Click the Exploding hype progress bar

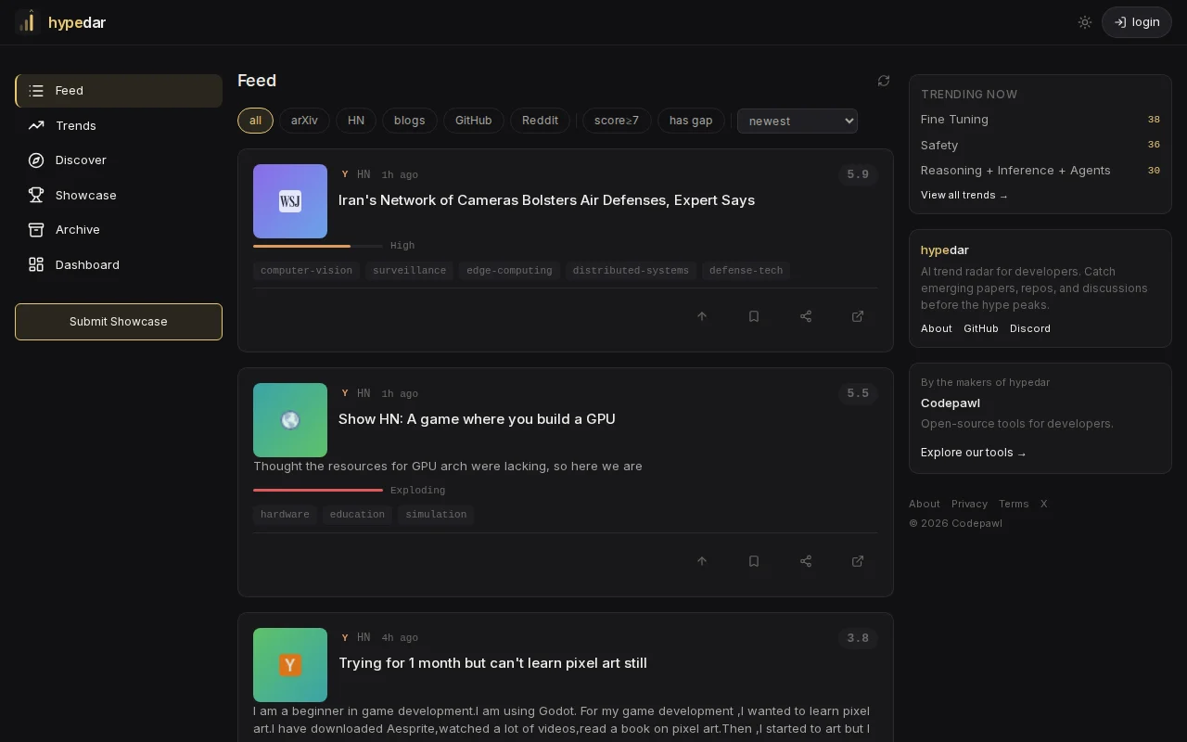tap(318, 490)
